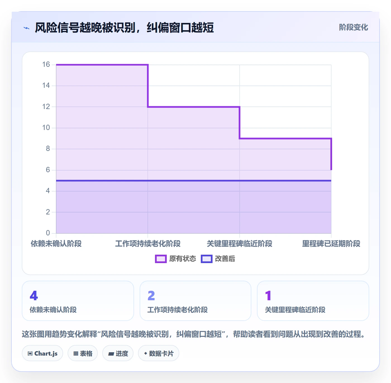Click the x-axis label 依赖未确认阶段

[56, 244]
